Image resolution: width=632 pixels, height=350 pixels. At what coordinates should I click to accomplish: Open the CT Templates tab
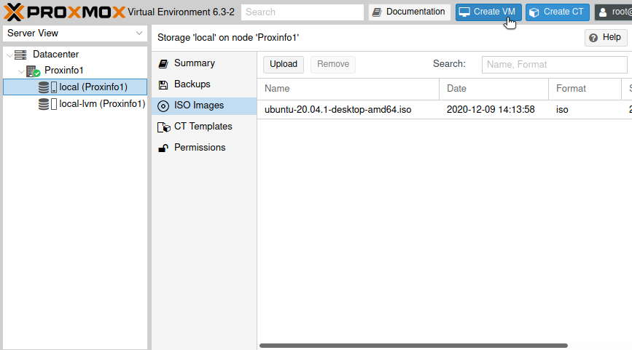point(204,127)
